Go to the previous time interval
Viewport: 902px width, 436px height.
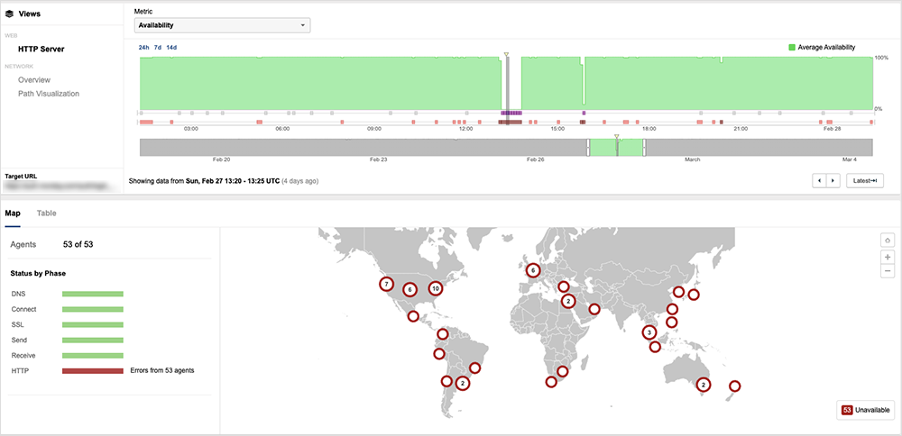[819, 181]
